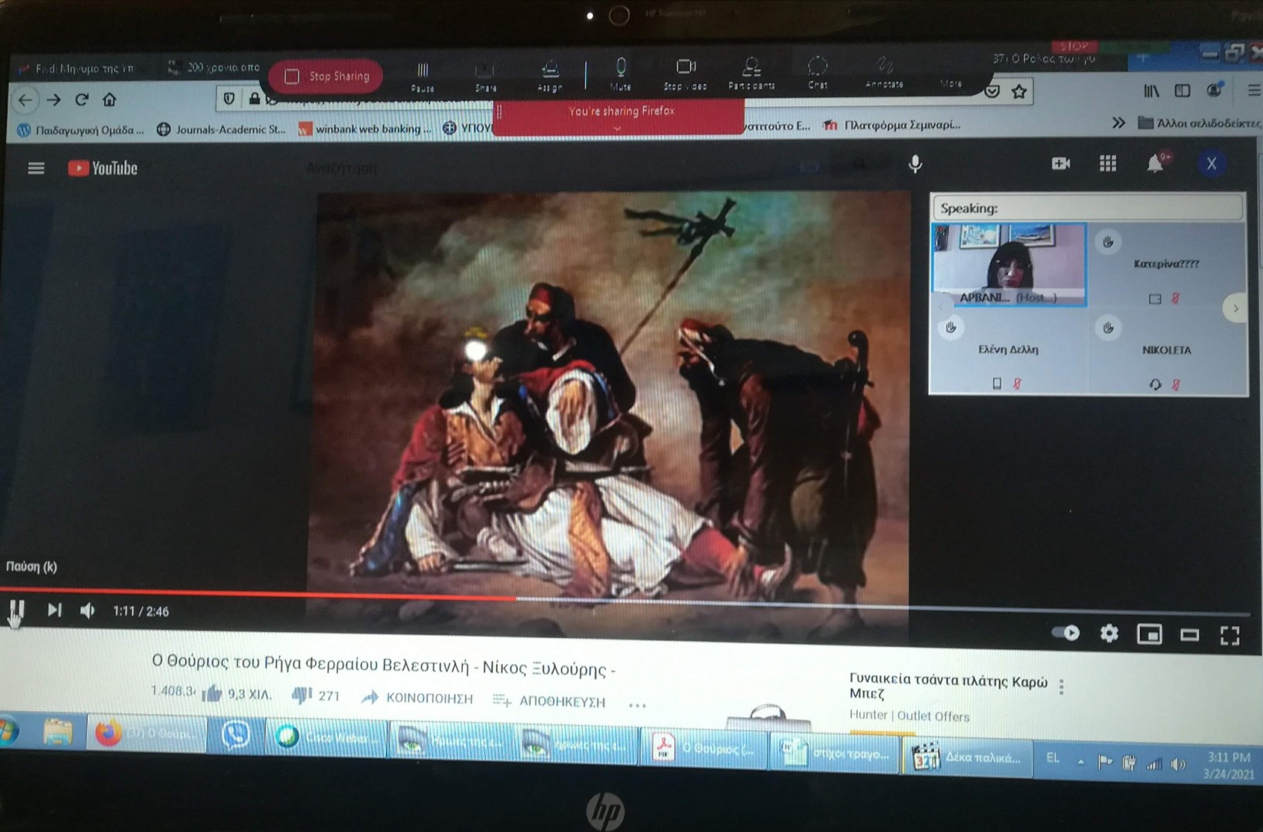Screen dimensions: 1263x832
Task: Click the create video camera icon
Action: click(x=1060, y=163)
